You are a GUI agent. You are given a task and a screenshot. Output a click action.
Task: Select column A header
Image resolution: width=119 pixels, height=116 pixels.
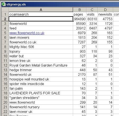[x=41, y=10]
